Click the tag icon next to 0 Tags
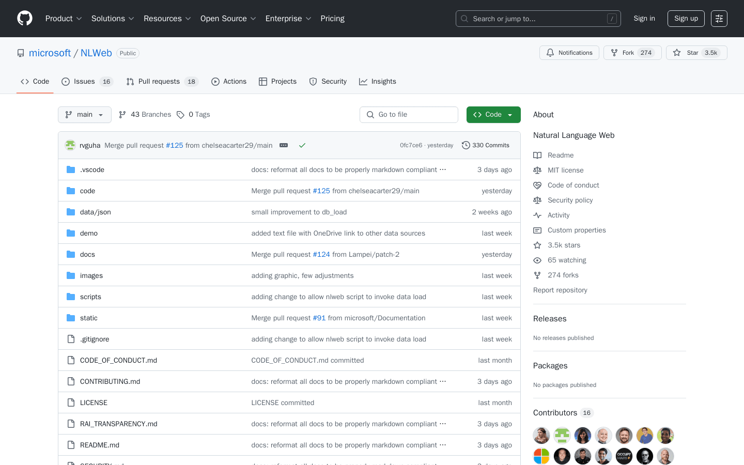Viewport: 744px width, 465px height. click(181, 114)
